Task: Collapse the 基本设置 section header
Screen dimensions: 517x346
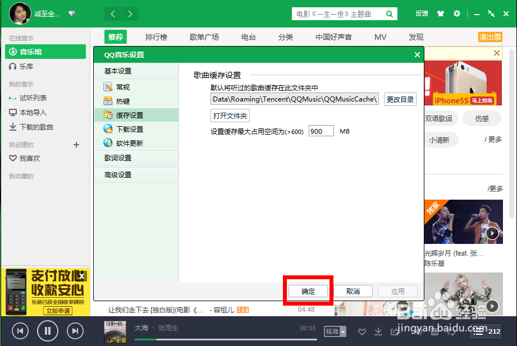Action: pos(136,71)
